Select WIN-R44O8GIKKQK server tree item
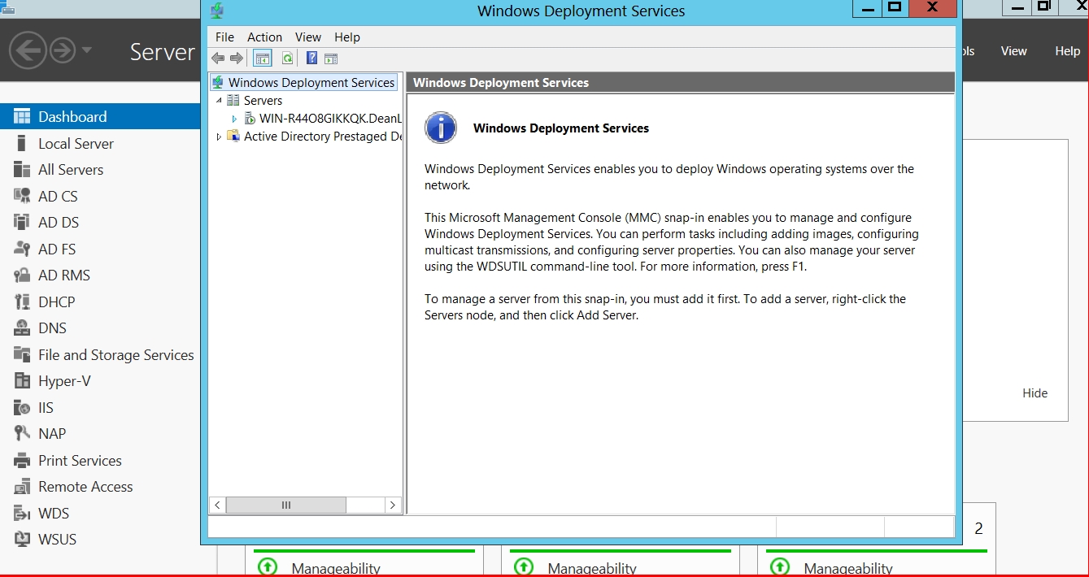 330,119
